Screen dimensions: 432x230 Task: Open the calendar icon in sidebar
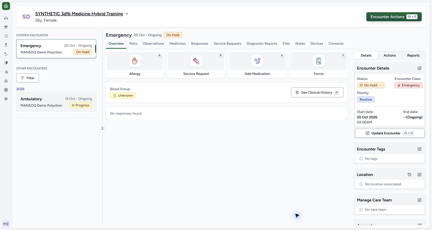point(6,27)
